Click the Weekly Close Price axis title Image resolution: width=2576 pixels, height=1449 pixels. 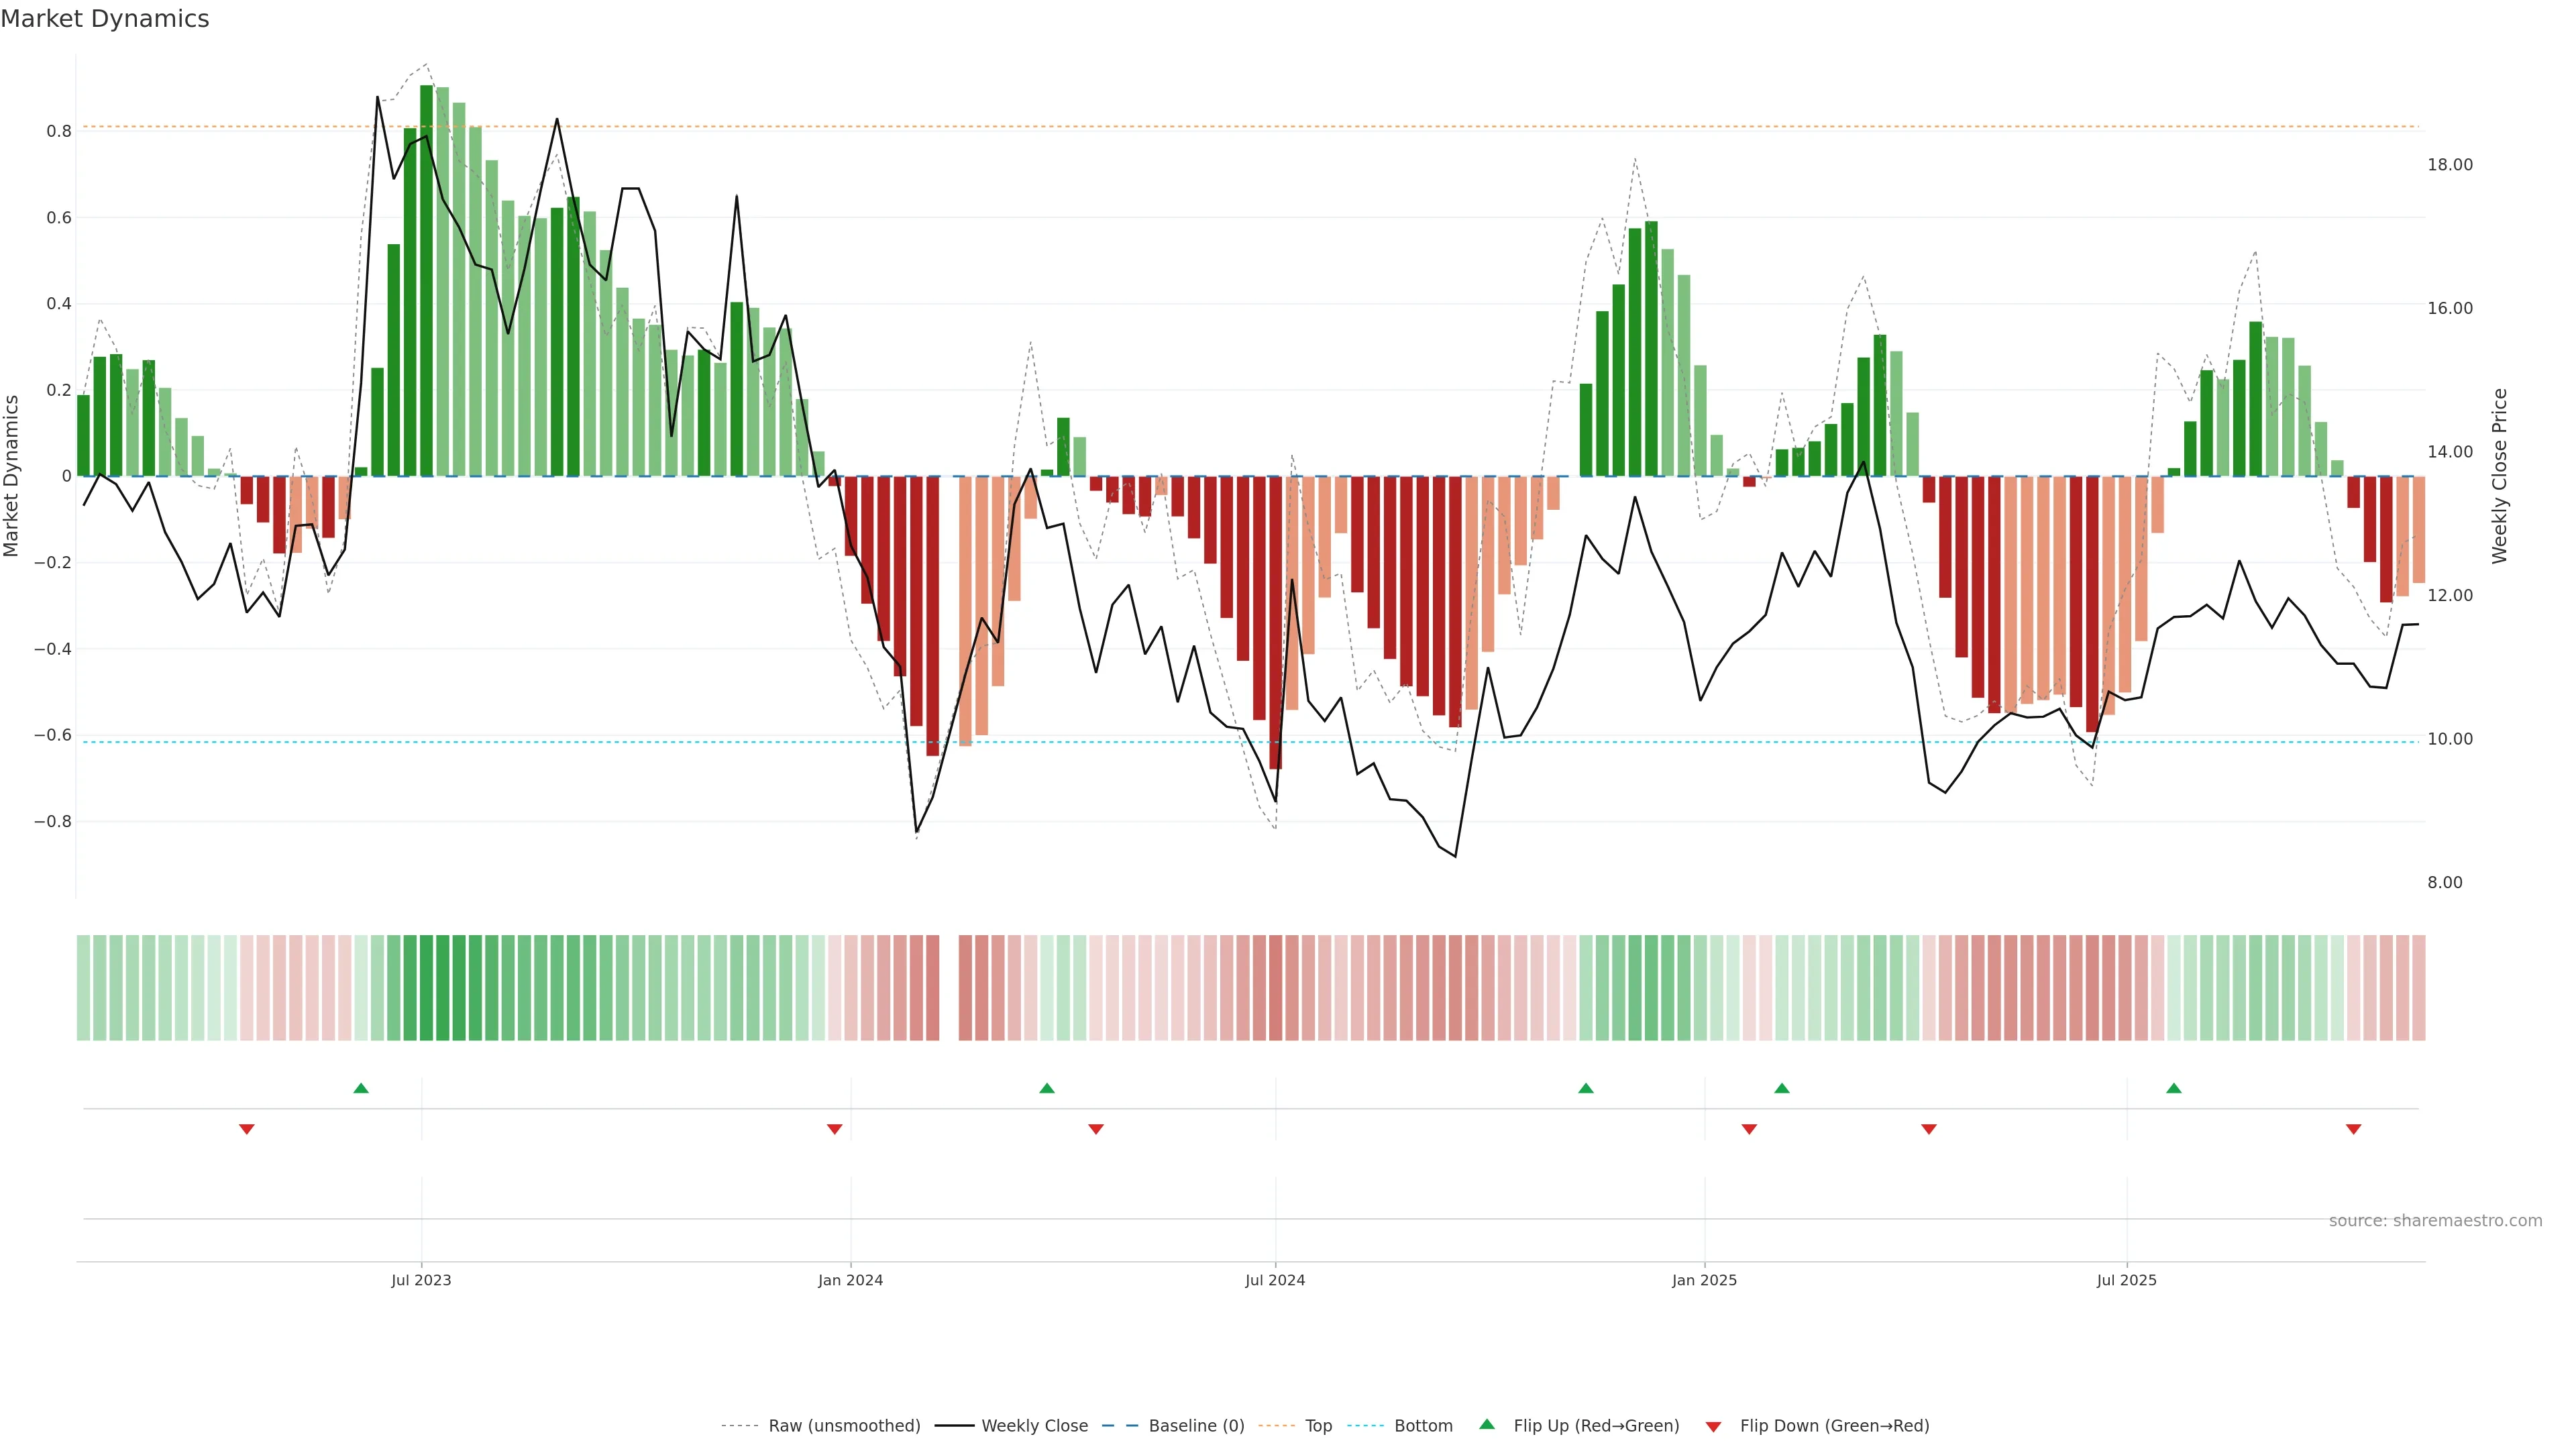click(2499, 476)
